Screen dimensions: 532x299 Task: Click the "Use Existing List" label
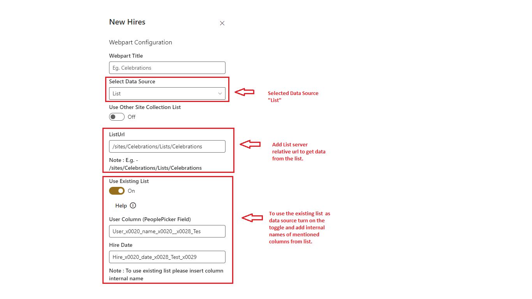129,181
